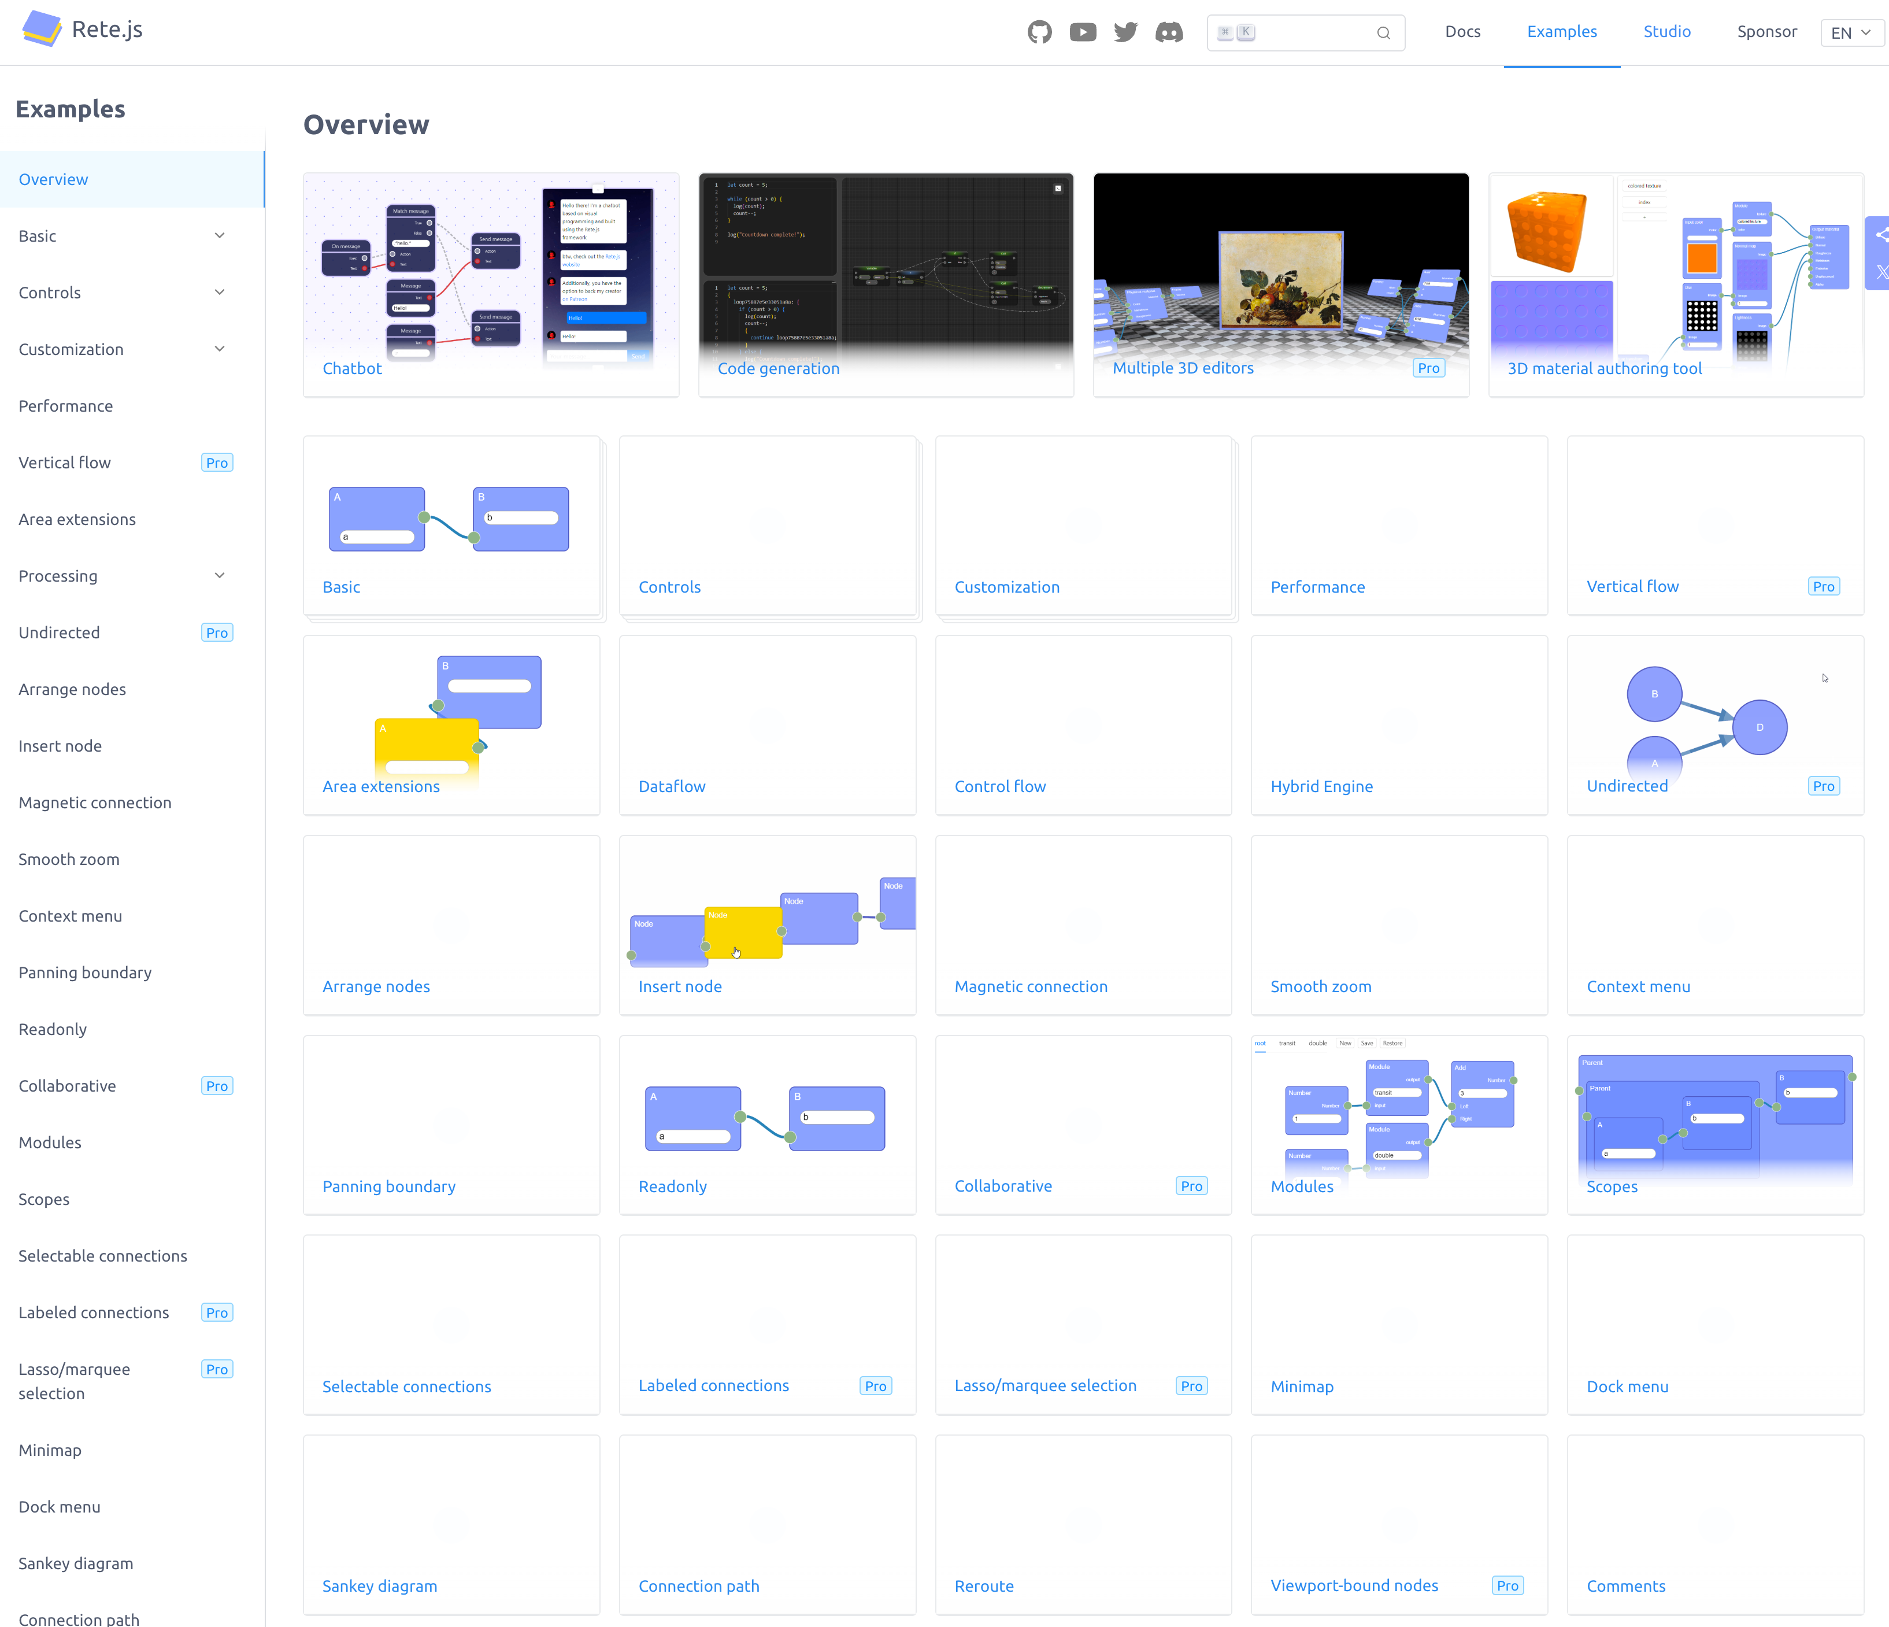Viewport: 1889px width, 1627px height.
Task: Click the YouTube icon in the header
Action: (1082, 31)
